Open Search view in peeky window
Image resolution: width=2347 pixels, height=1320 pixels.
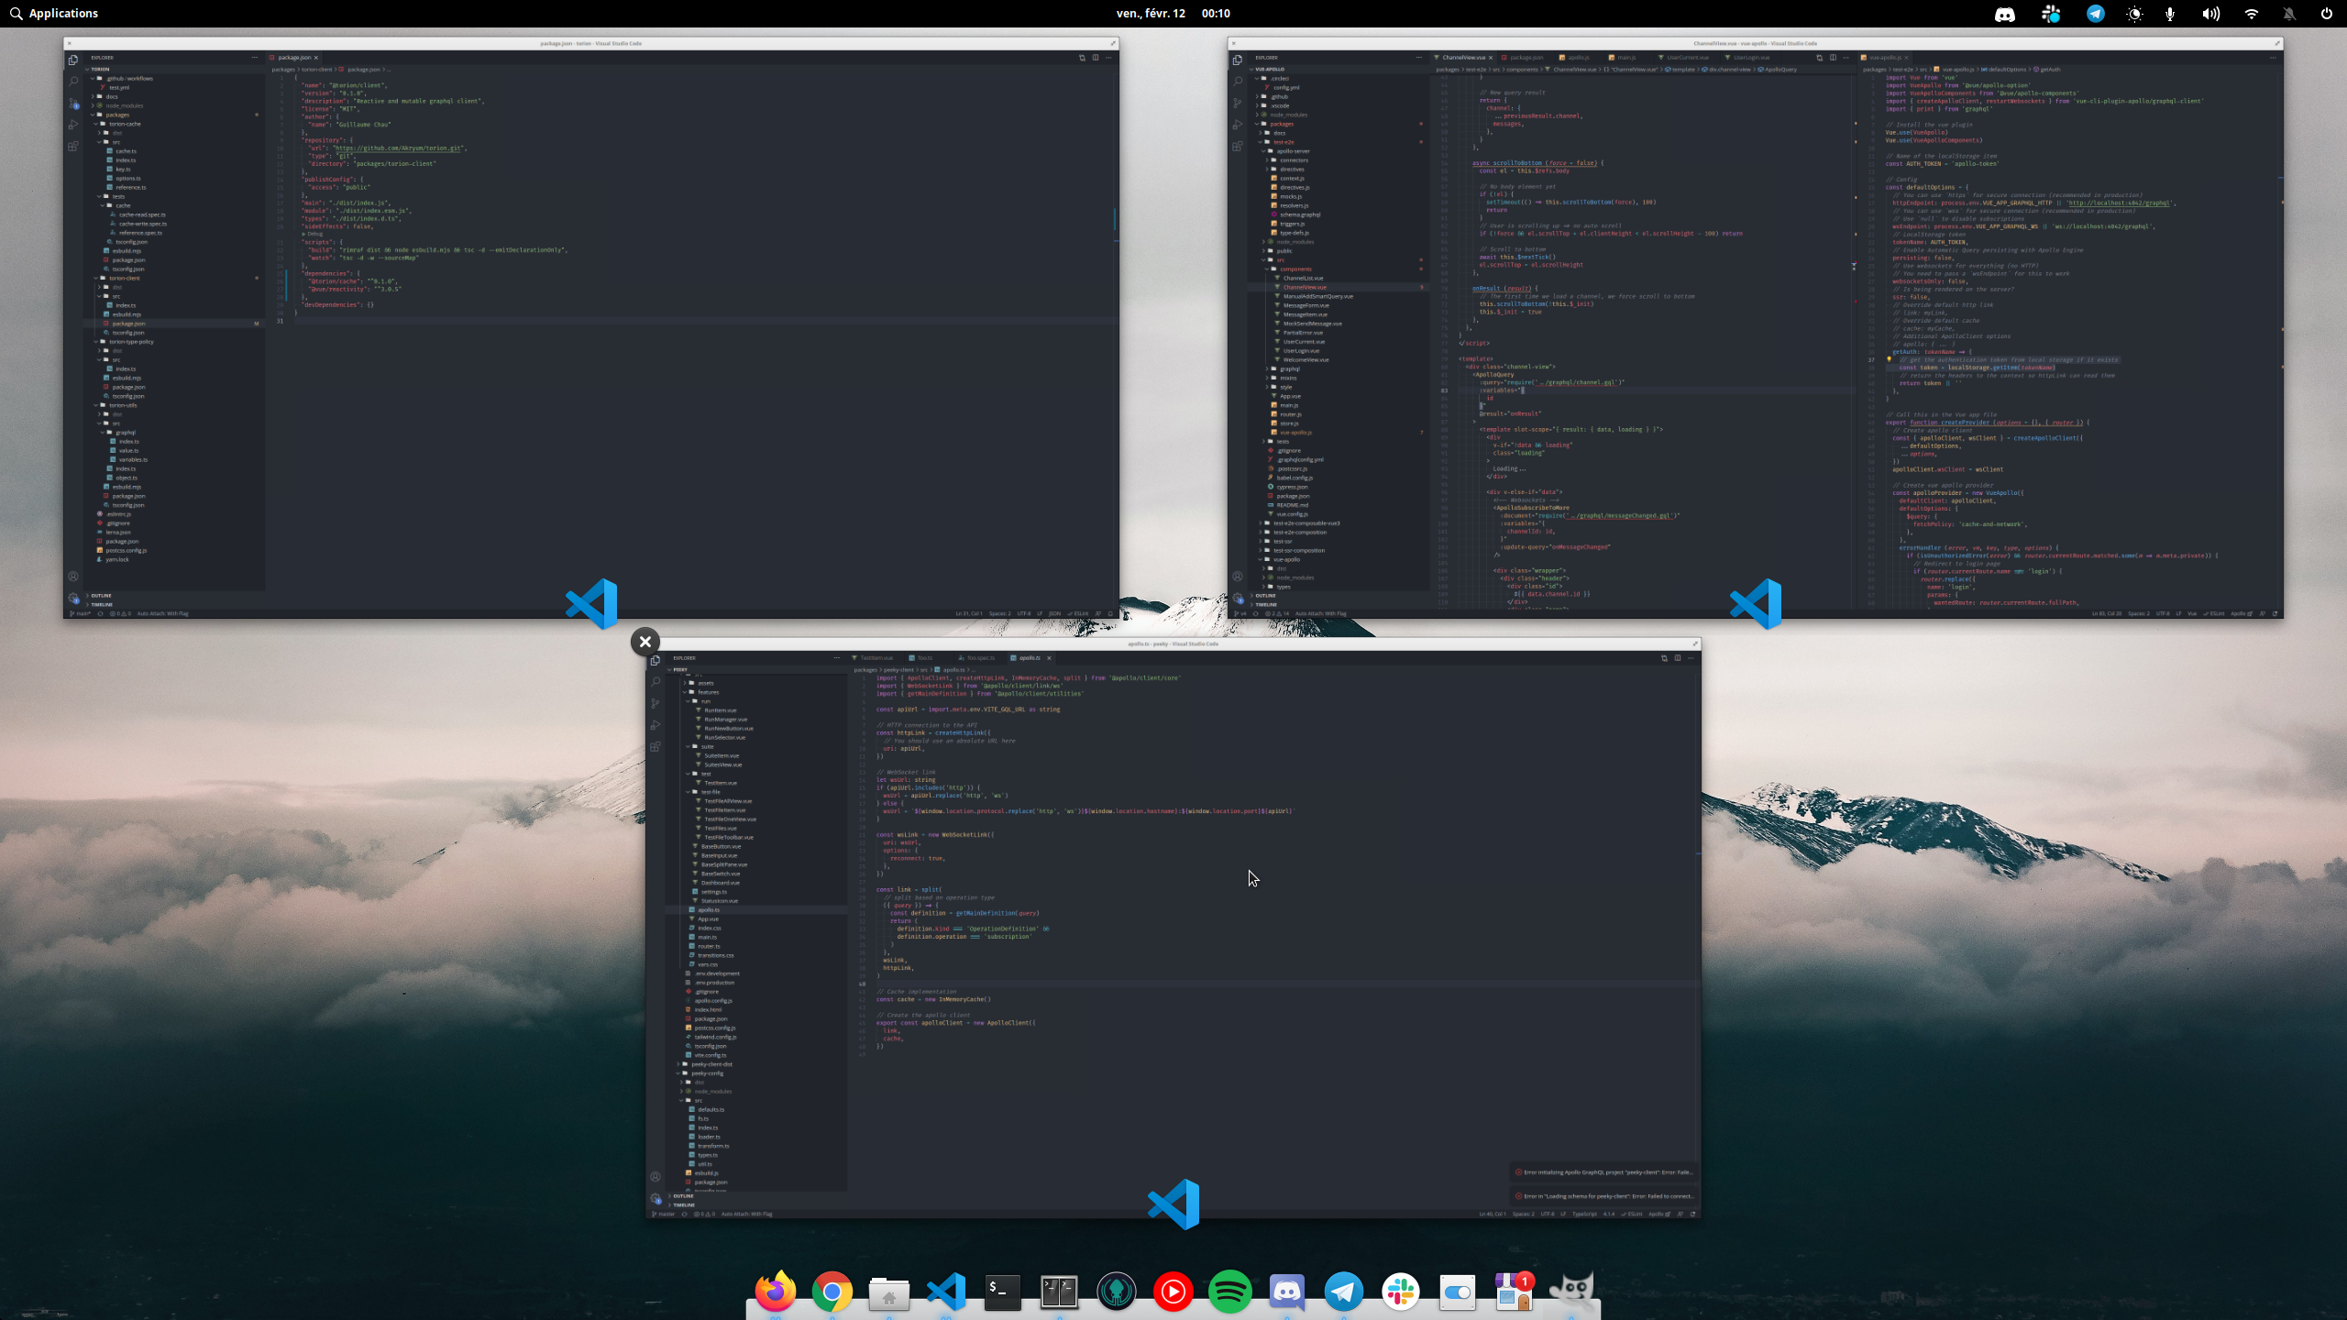pos(656,682)
